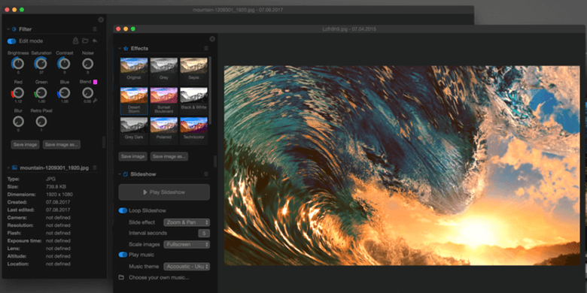The image size is (587, 293).
Task: Click Save image as... in Effects panel
Action: pos(169,156)
